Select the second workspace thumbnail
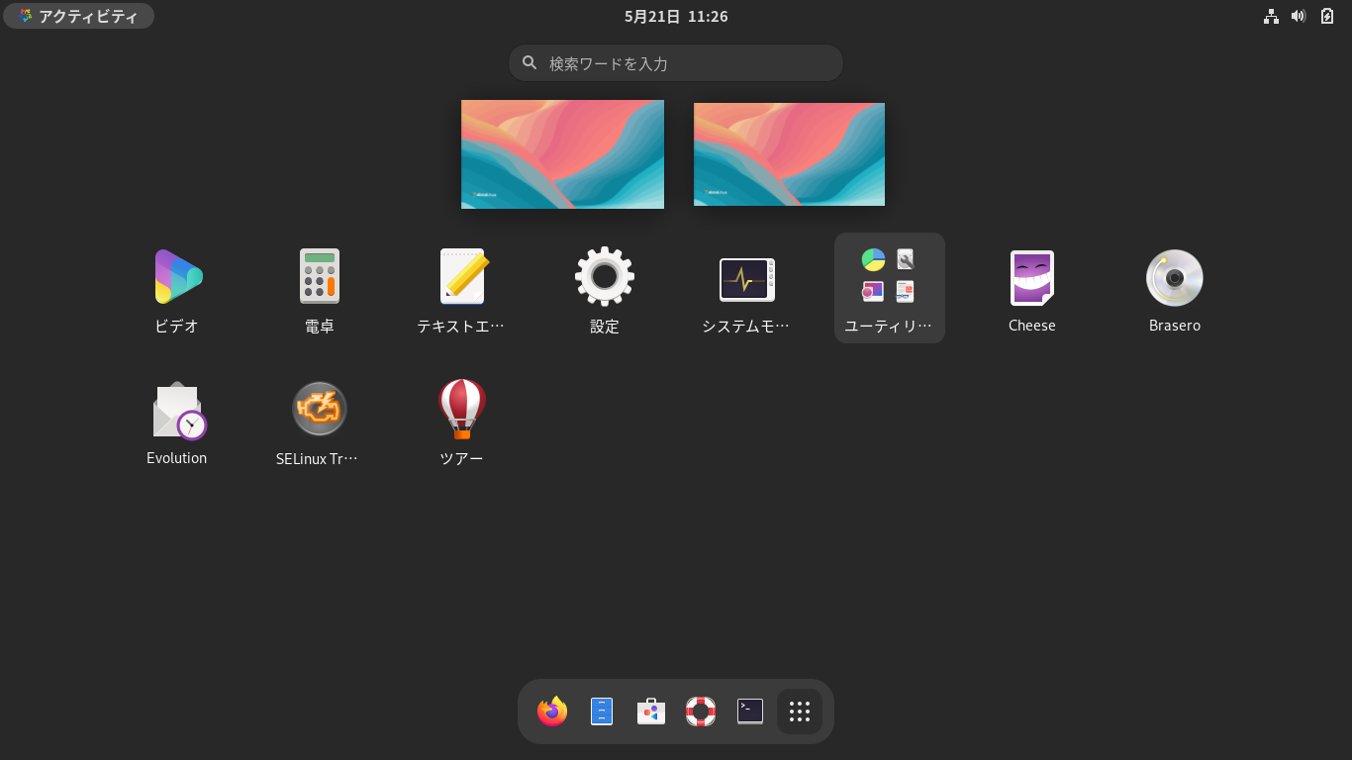Image resolution: width=1352 pixels, height=760 pixels. (x=789, y=154)
